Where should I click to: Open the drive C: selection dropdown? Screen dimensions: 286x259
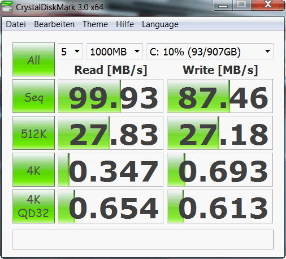[210, 51]
